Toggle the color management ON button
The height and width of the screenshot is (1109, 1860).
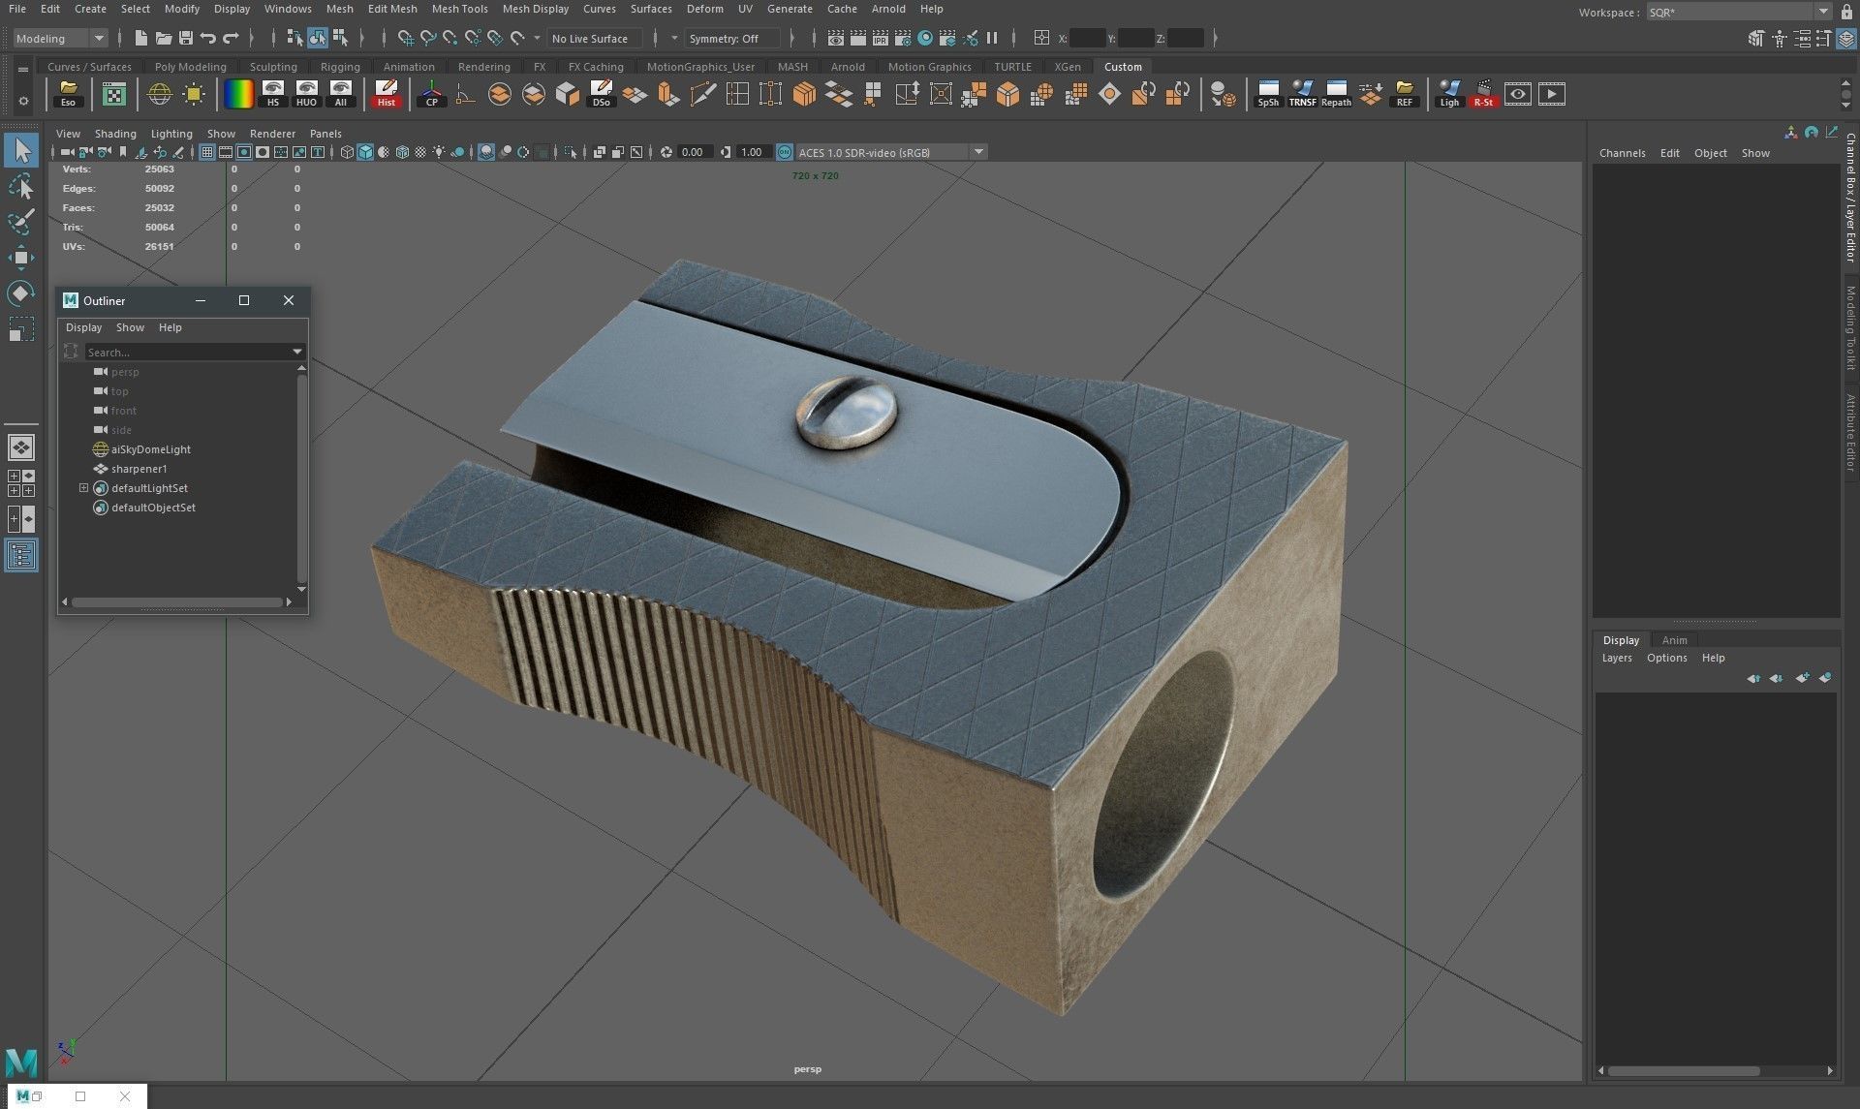785,152
